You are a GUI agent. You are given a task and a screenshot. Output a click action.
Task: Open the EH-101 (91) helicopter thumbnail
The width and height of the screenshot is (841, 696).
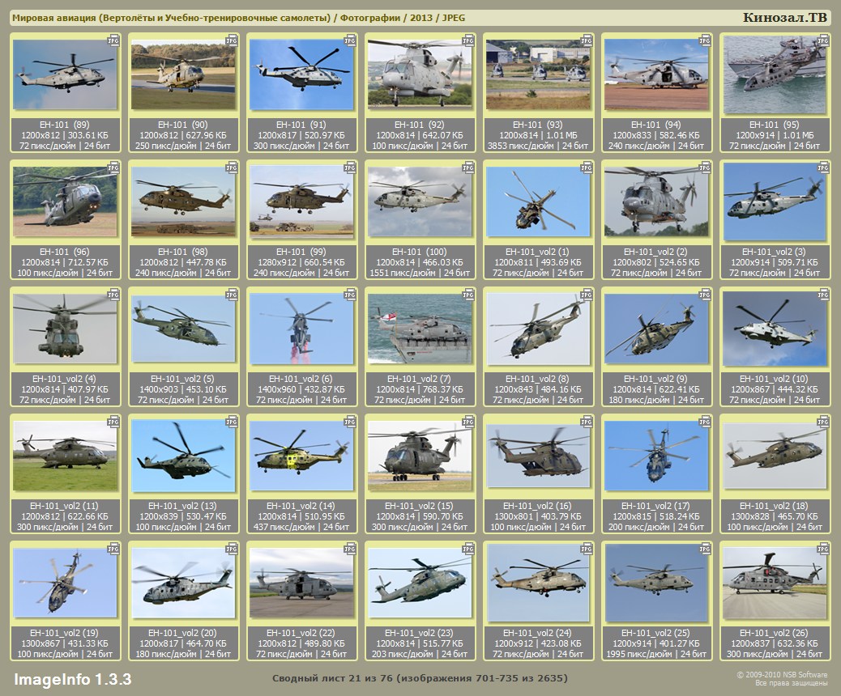click(x=301, y=74)
